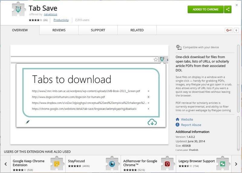
Task: Click the Tabs to download heading
Action: click(x=72, y=79)
